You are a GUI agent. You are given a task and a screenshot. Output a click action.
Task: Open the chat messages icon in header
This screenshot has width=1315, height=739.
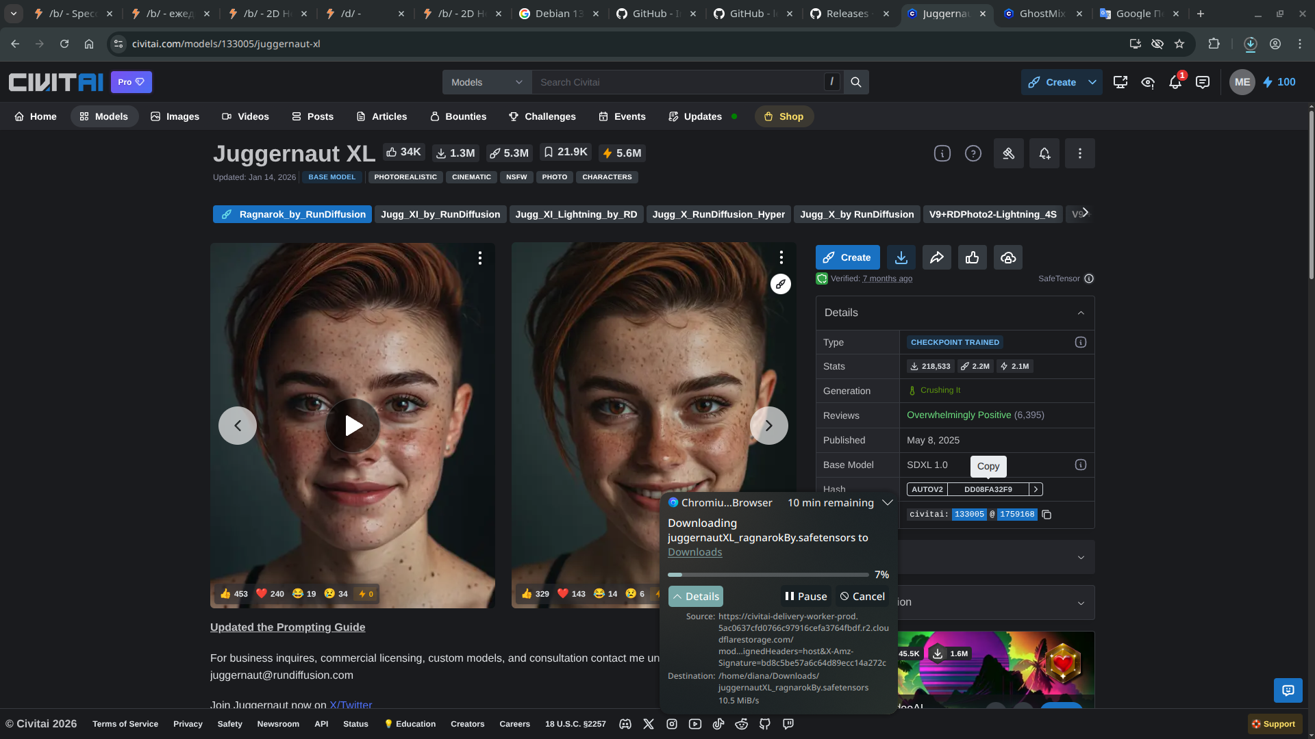(x=1203, y=82)
